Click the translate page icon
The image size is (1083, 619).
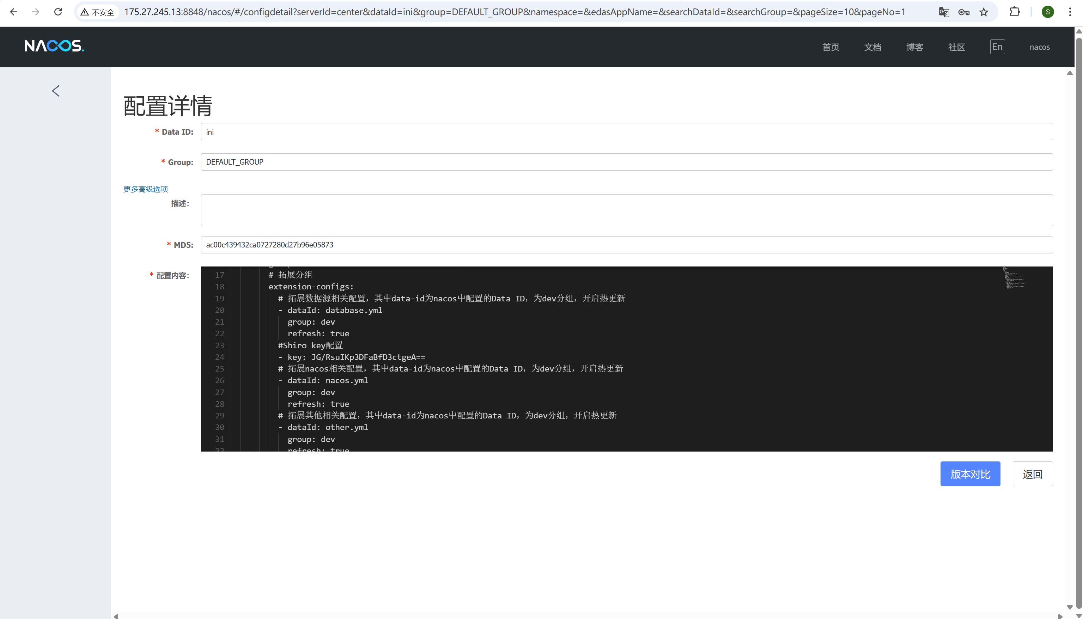click(944, 12)
